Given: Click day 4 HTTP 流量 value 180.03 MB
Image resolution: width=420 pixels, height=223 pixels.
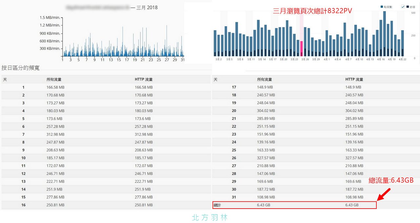Looking at the screenshot, I should coord(144,111).
